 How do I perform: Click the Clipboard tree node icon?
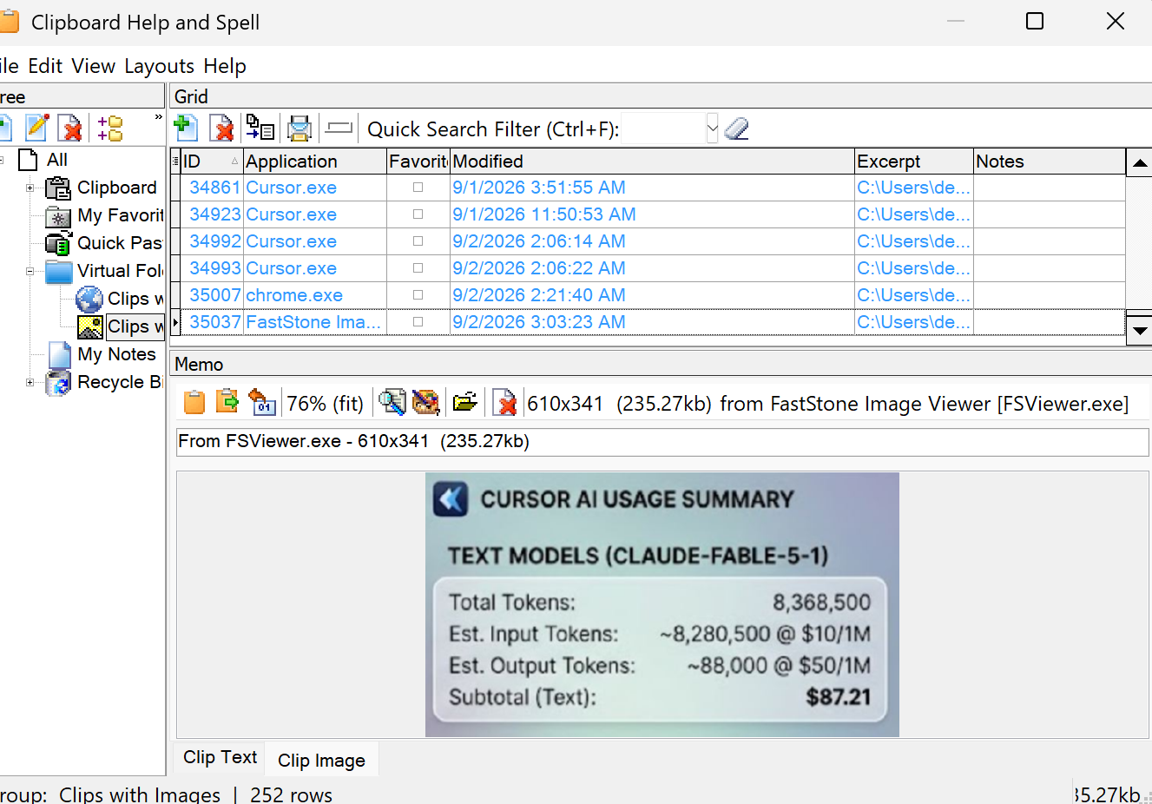pyautogui.click(x=58, y=188)
